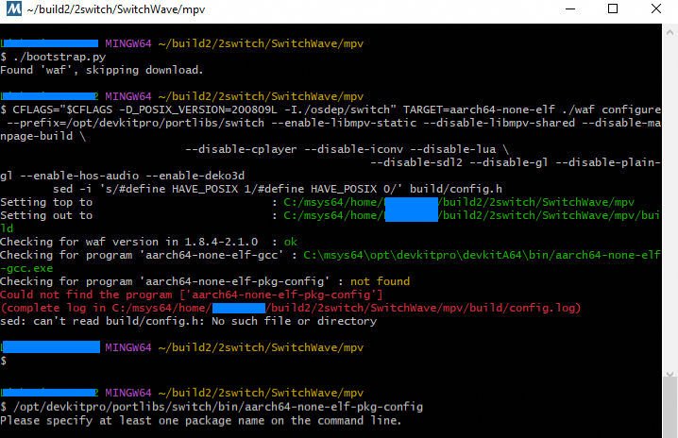Click the red 'Could not find the program' error
The height and width of the screenshot is (438, 678).
pyautogui.click(x=191, y=295)
